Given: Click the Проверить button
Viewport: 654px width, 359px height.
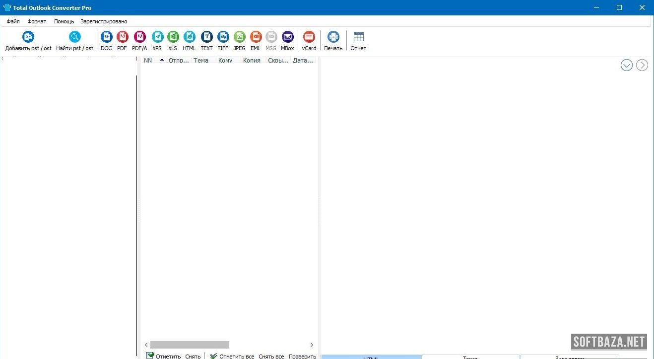Looking at the screenshot, I should point(302,356).
